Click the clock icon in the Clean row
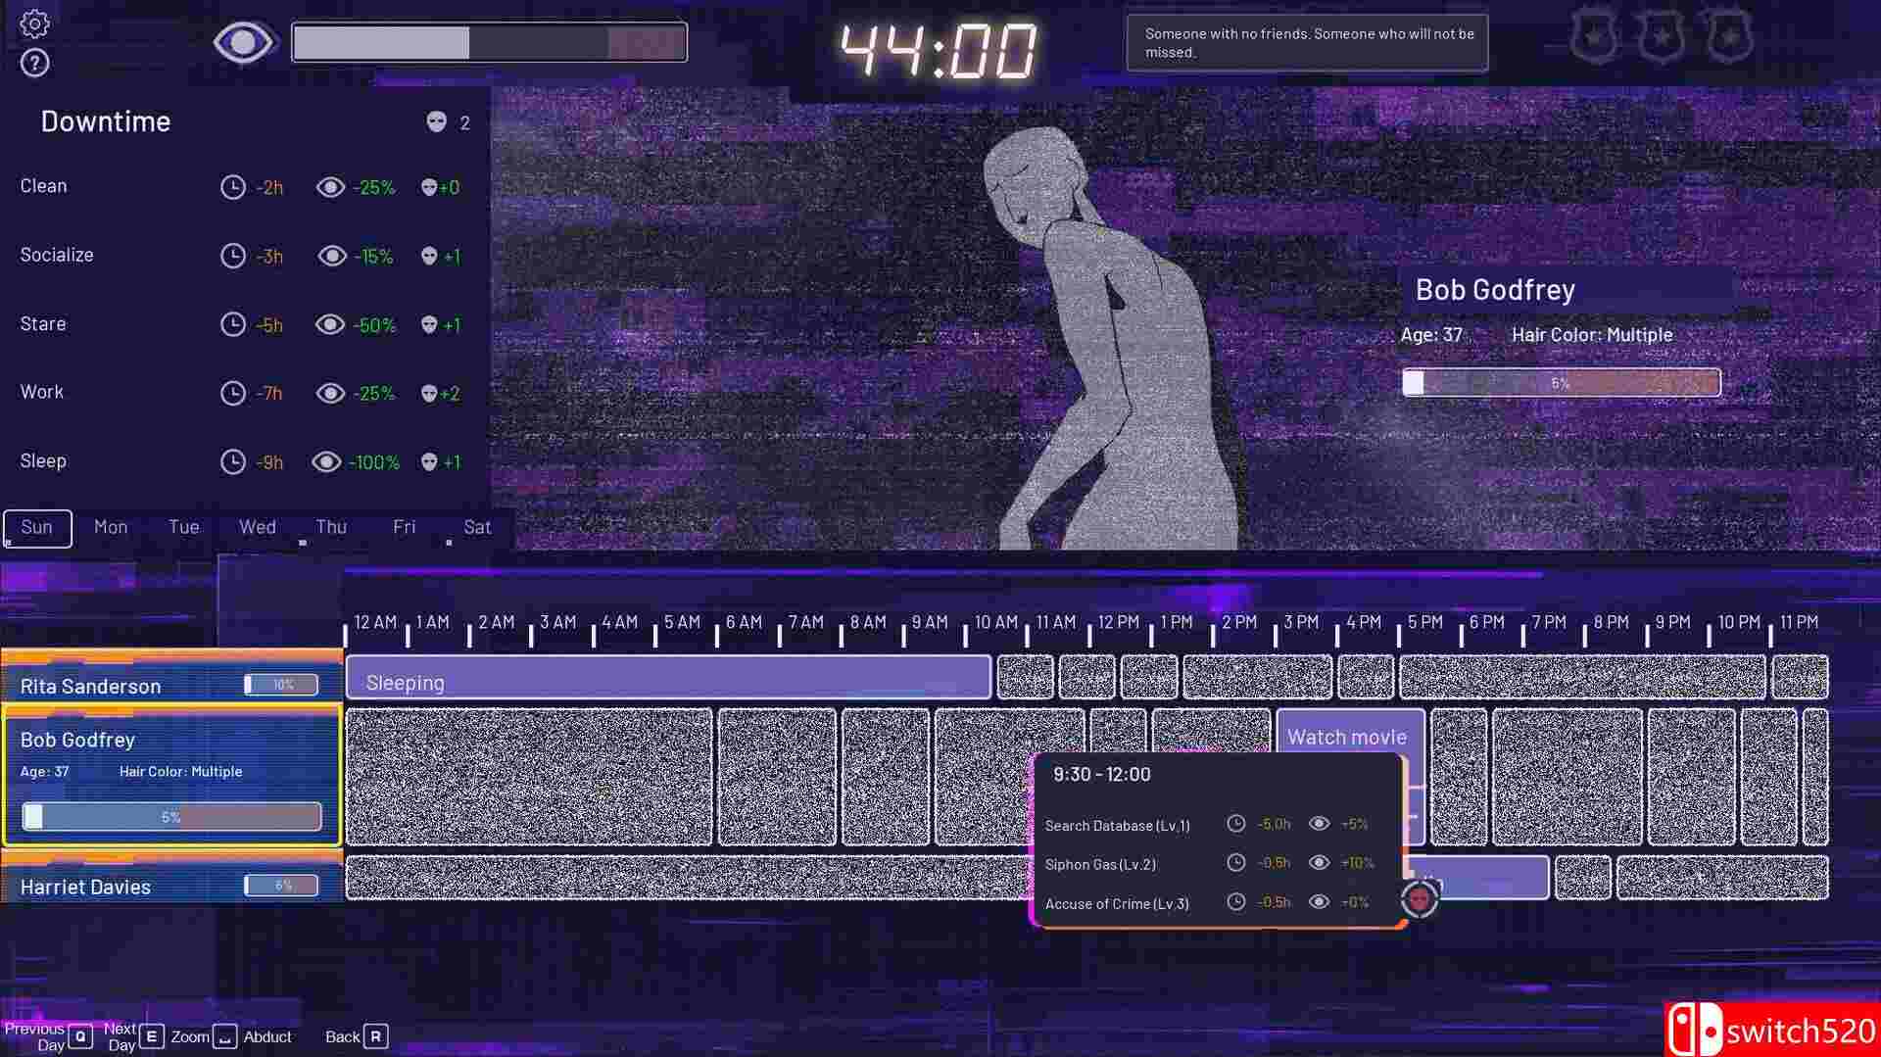1881x1057 pixels. (232, 187)
